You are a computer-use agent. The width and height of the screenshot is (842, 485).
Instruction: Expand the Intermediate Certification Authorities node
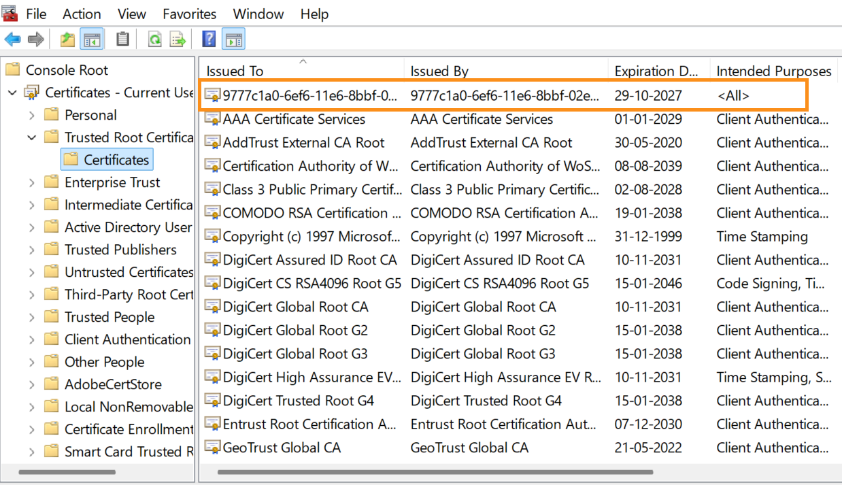click(x=31, y=205)
